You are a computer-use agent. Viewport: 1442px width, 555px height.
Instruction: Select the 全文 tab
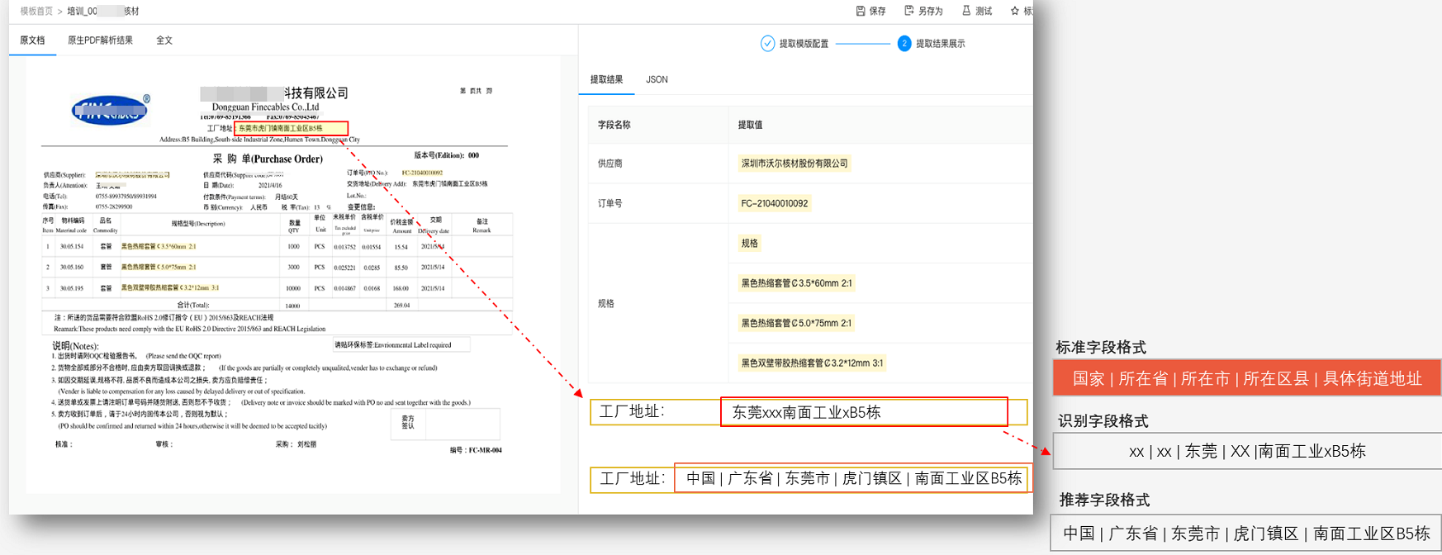[164, 40]
